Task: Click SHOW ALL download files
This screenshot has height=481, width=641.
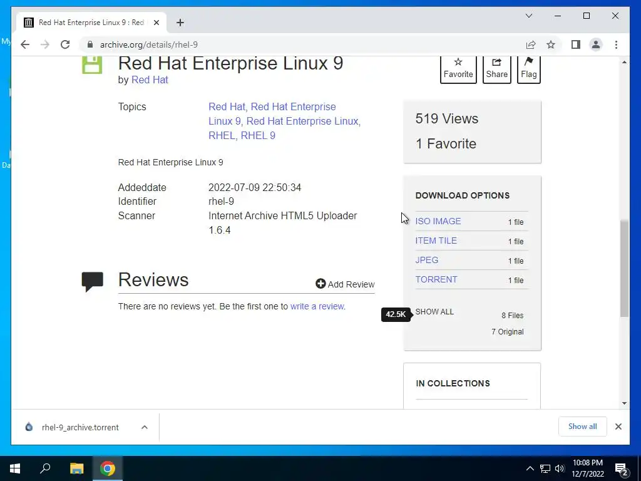Action: [x=434, y=312]
